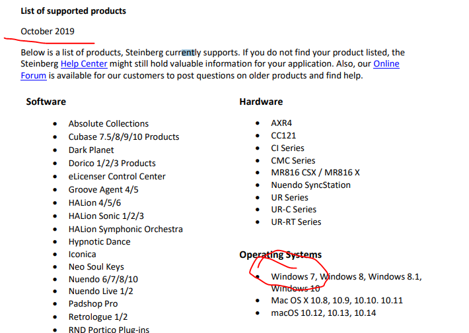Click the 'Windows 10' text
The height and width of the screenshot is (333, 469).
(295, 289)
